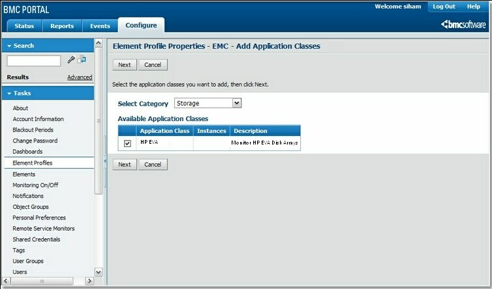Open User Groups task
The image size is (492, 289).
pyautogui.click(x=28, y=261)
